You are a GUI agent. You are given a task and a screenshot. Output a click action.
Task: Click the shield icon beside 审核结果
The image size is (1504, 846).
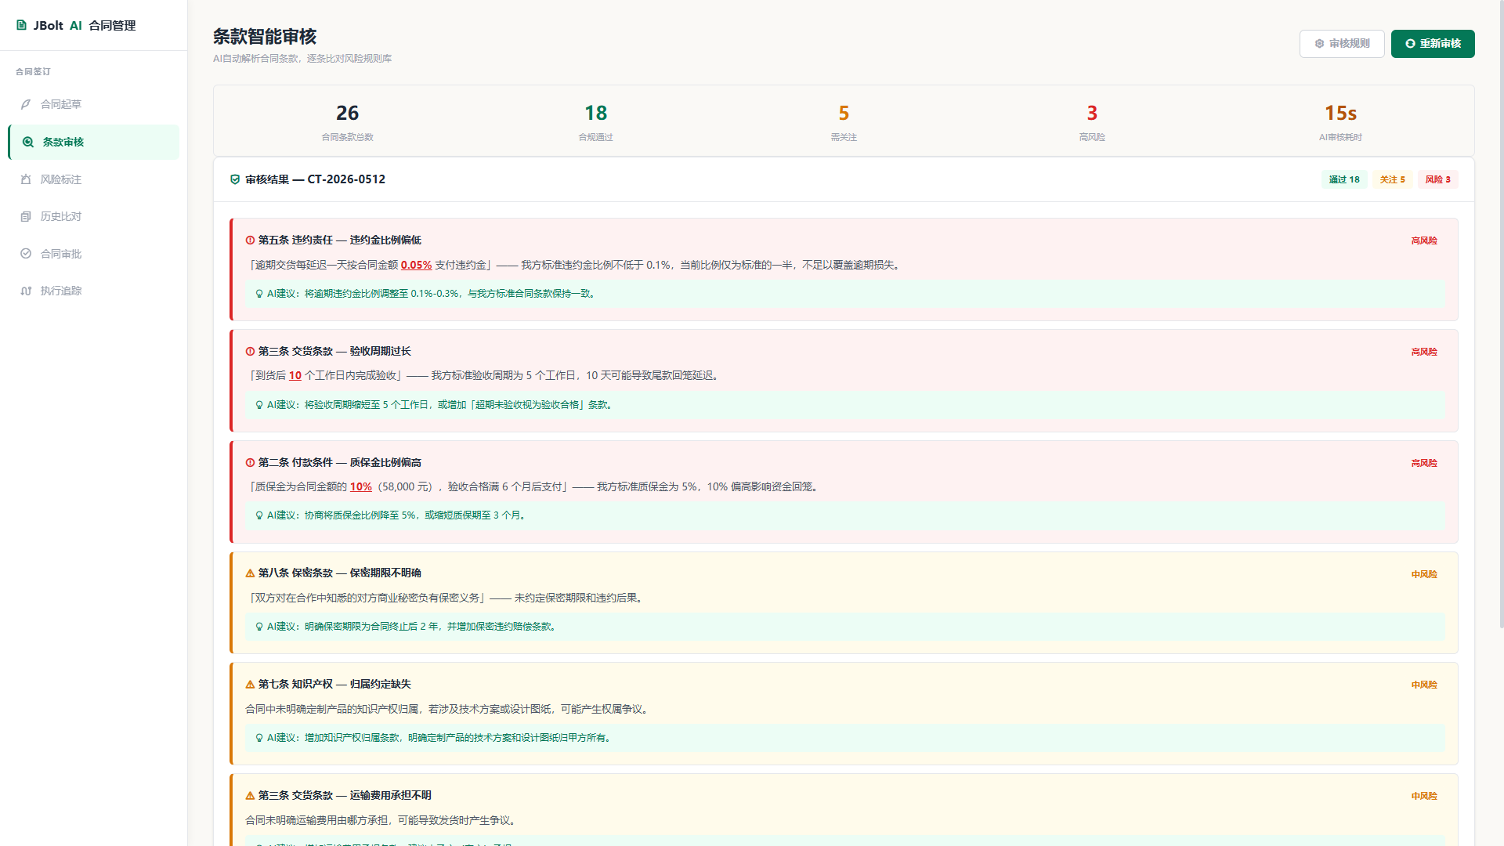235,179
